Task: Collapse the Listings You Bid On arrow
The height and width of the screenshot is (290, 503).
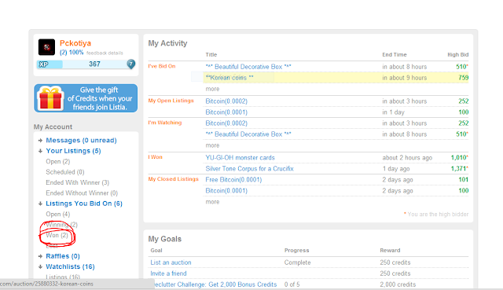Action: [x=40, y=204]
